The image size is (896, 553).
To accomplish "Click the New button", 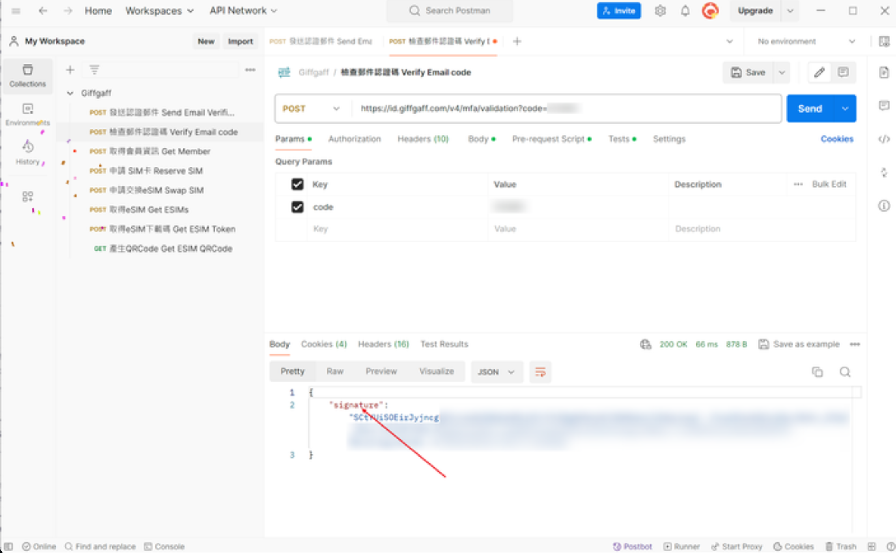I will pyautogui.click(x=206, y=41).
